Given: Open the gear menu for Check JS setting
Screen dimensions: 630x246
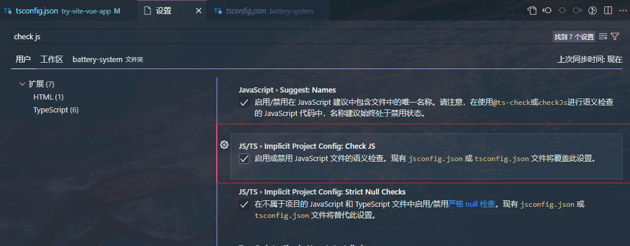Looking at the screenshot, I should (x=224, y=145).
